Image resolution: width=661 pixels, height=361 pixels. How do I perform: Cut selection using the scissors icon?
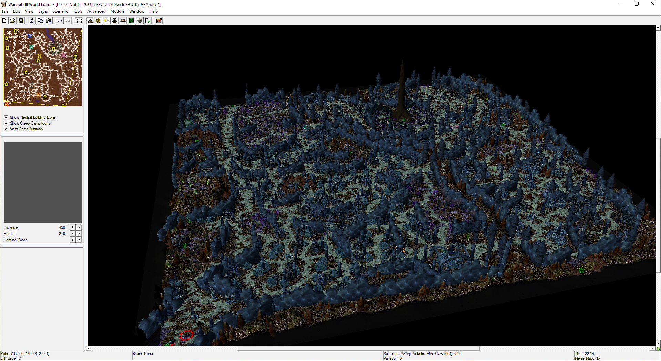(32, 21)
